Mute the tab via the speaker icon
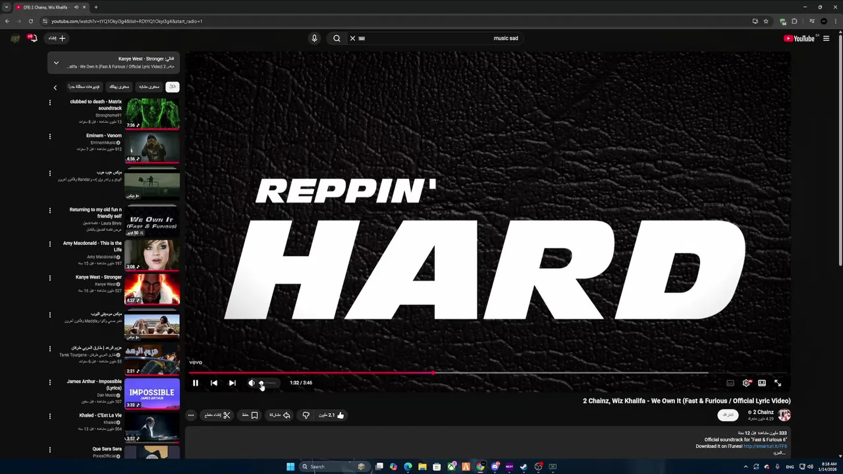 click(76, 7)
